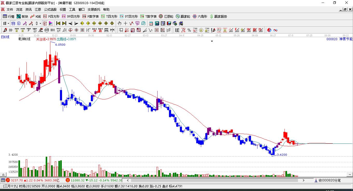Open the 行情 market quotes view
The image size is (353, 191).
pyautogui.click(x=9, y=16)
